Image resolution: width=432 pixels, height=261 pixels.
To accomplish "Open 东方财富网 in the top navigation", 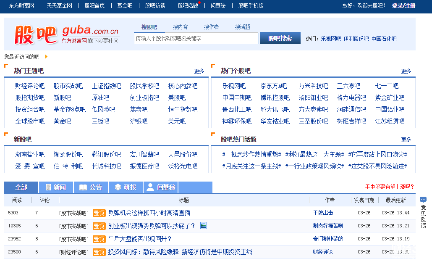I will pos(22,5).
